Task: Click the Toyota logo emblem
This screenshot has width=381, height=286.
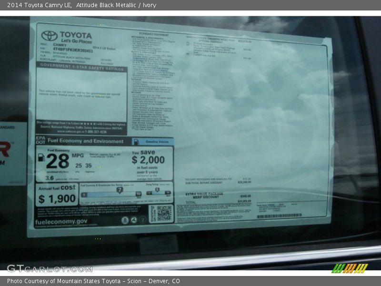Action: 49,36
